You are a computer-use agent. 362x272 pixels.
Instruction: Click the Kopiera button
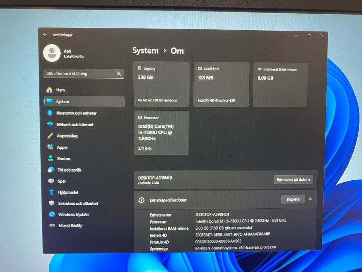point(293,199)
